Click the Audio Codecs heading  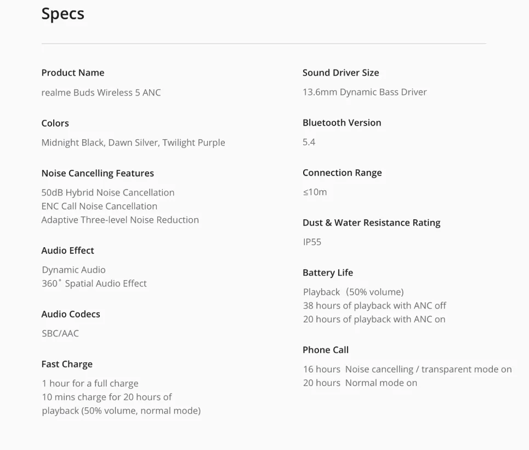click(x=71, y=314)
